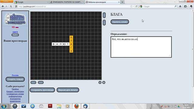This screenshot has height=109, width=194.
Task: Switch language with the English flag icon
Action: (x=13, y=27)
